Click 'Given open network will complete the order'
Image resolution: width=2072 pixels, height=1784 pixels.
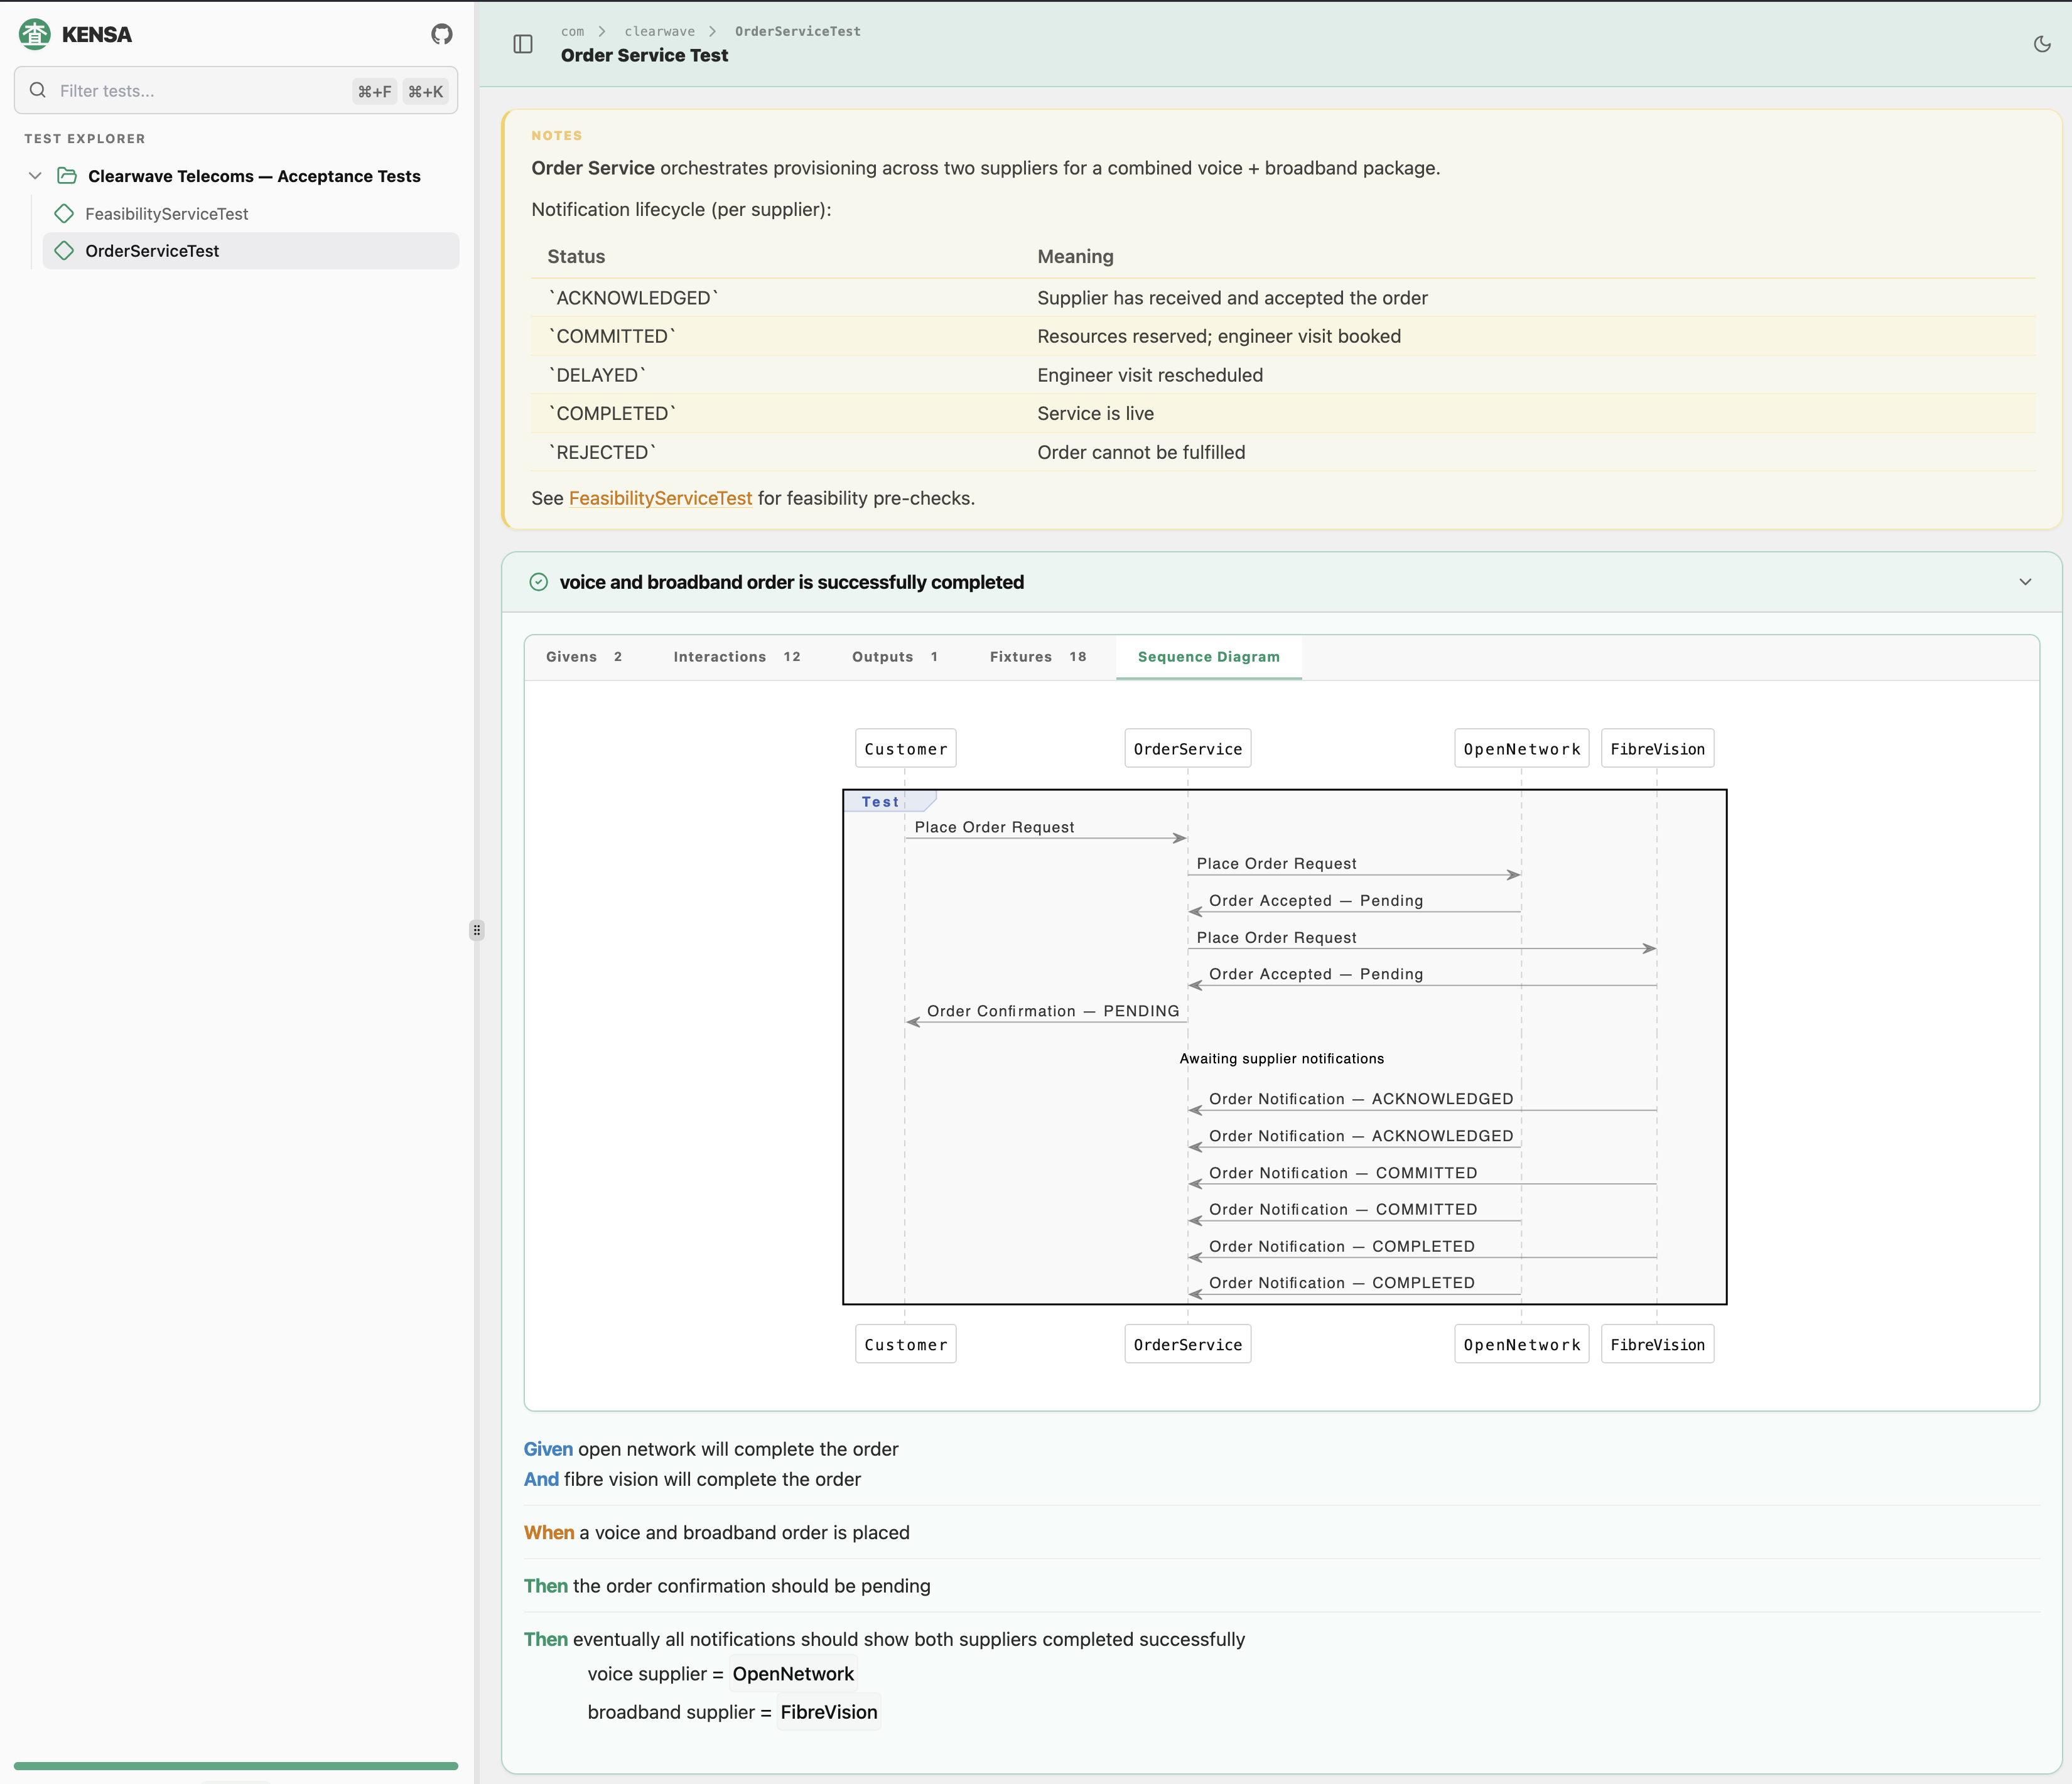711,1449
